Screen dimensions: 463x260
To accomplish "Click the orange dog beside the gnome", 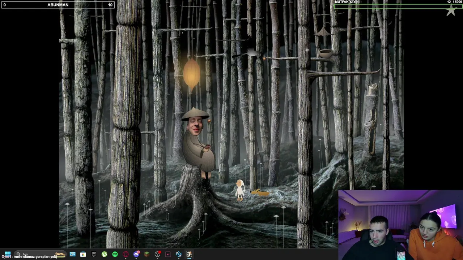I will (x=260, y=192).
